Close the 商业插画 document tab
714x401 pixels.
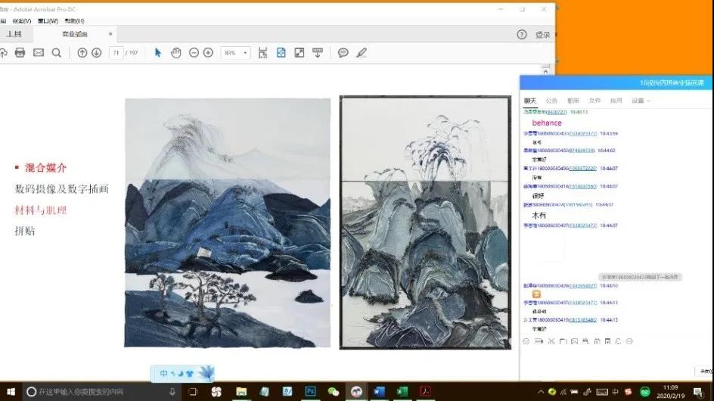pos(110,34)
